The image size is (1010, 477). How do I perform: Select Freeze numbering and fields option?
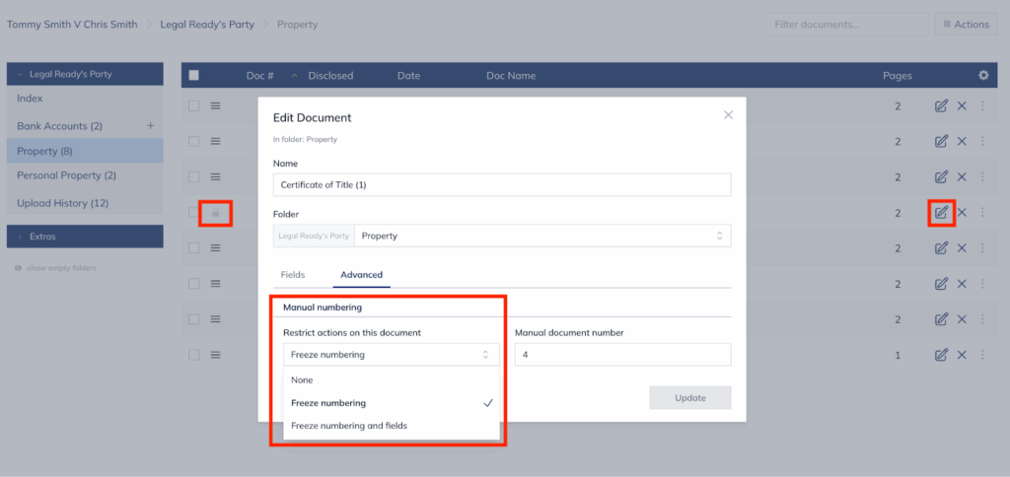coord(349,426)
